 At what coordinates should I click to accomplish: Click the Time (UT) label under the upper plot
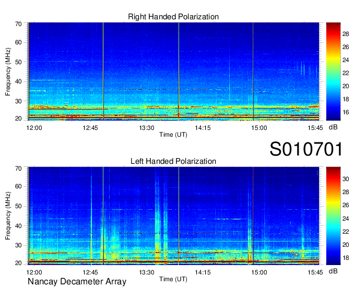(x=173, y=135)
